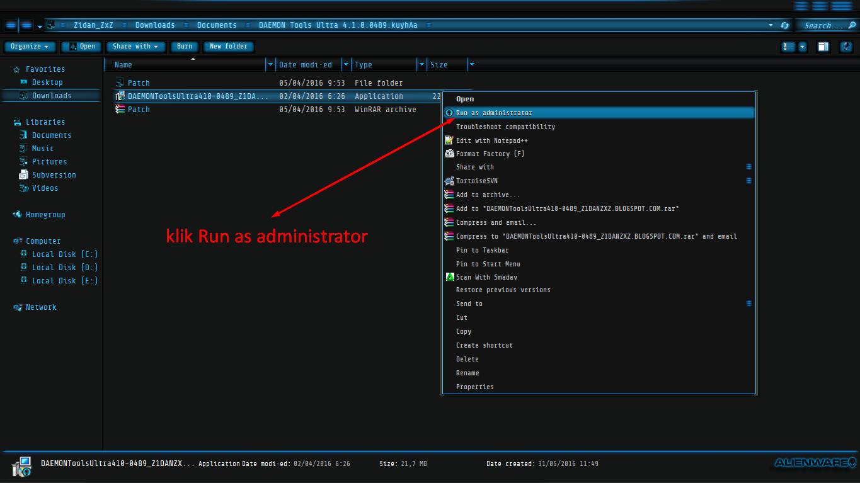Choose Rename in the context menu

[x=599, y=373]
